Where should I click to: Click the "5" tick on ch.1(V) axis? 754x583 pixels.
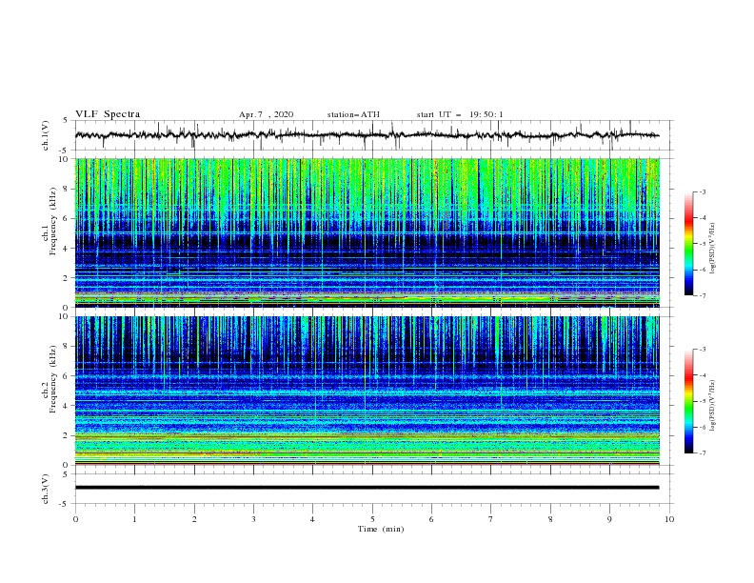click(x=67, y=121)
